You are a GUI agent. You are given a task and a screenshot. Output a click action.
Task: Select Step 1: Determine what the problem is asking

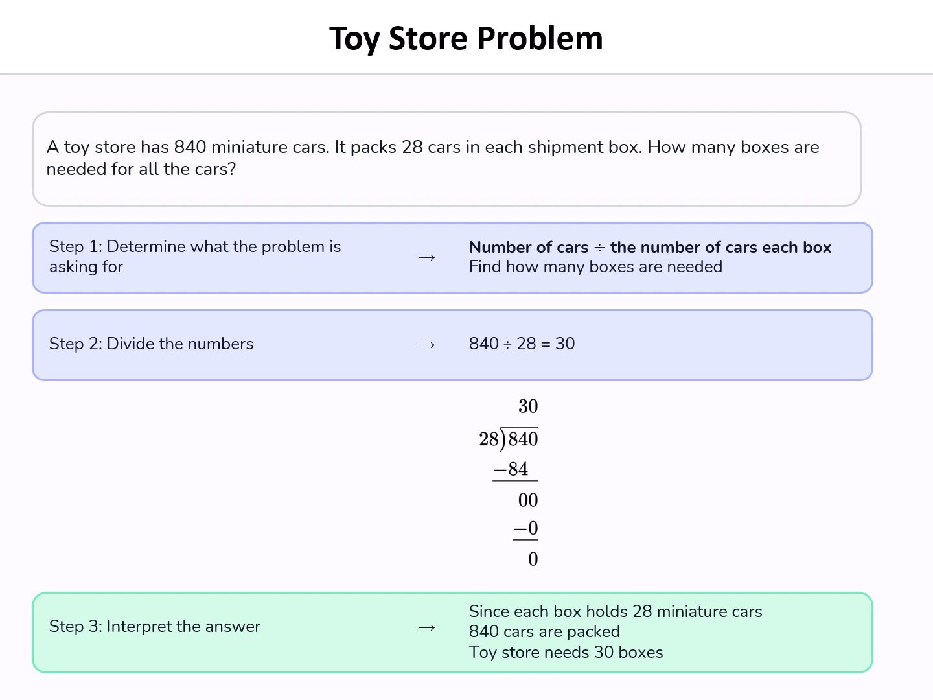coord(195,257)
